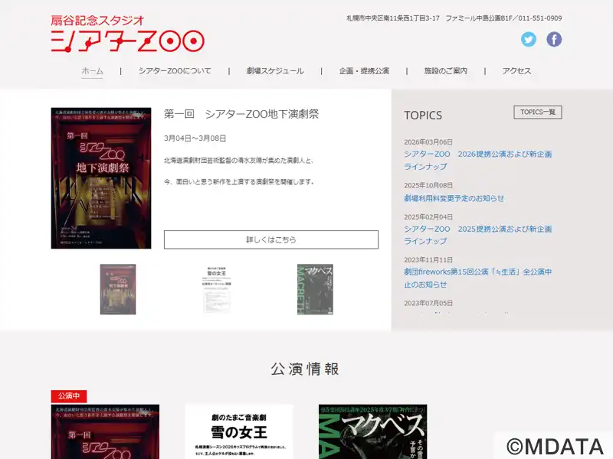Click the 2025年10月08日 topic date
This screenshot has height=459, width=613.
(x=428, y=185)
